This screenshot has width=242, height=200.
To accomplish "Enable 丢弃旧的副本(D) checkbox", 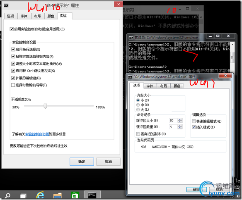I will [138, 134].
